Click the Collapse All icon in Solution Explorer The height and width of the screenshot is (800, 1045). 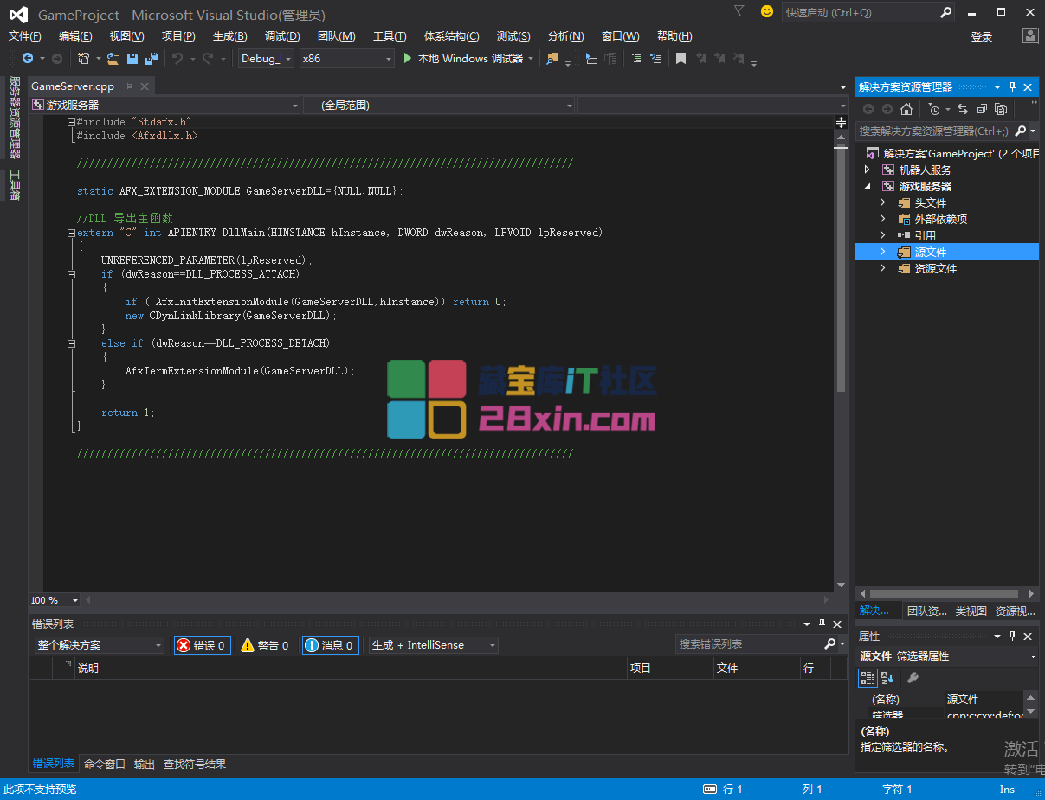coord(982,109)
